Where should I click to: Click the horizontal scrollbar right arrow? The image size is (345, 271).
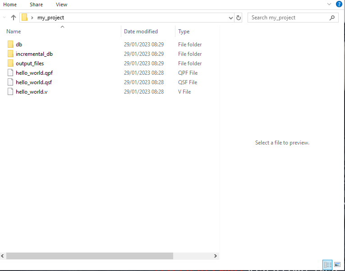pos(216,256)
